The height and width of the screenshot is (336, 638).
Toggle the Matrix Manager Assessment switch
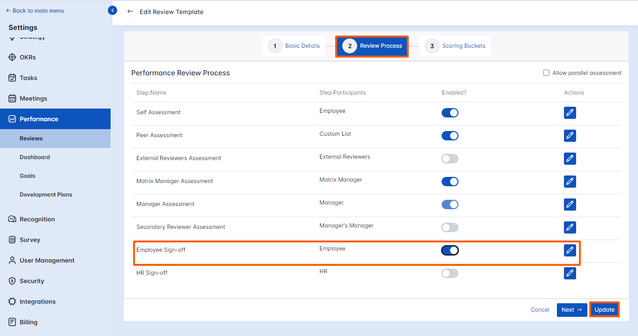(x=450, y=182)
